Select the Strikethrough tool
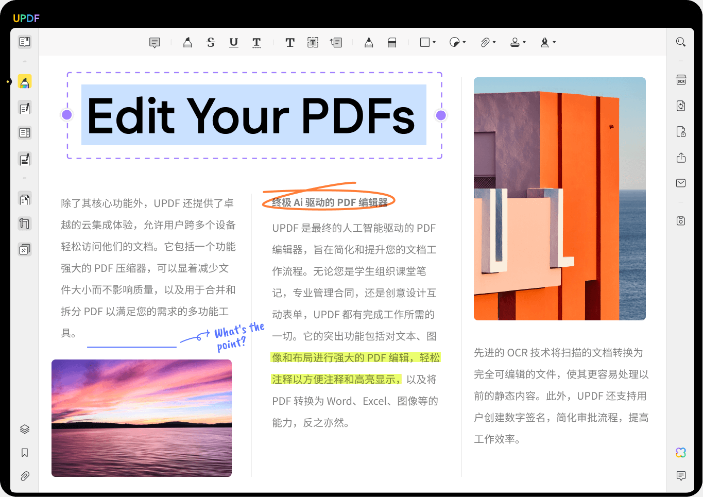The image size is (703, 497). (211, 43)
